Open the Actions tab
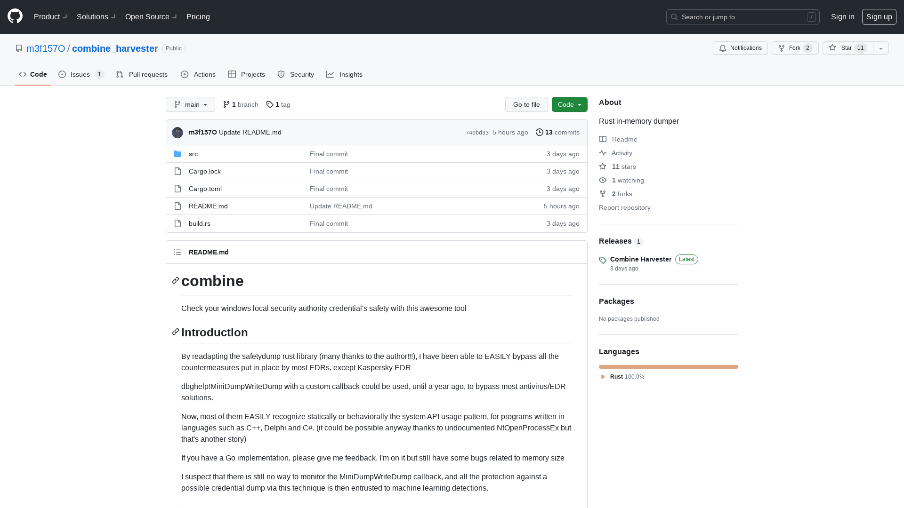904x508 pixels. [x=198, y=74]
